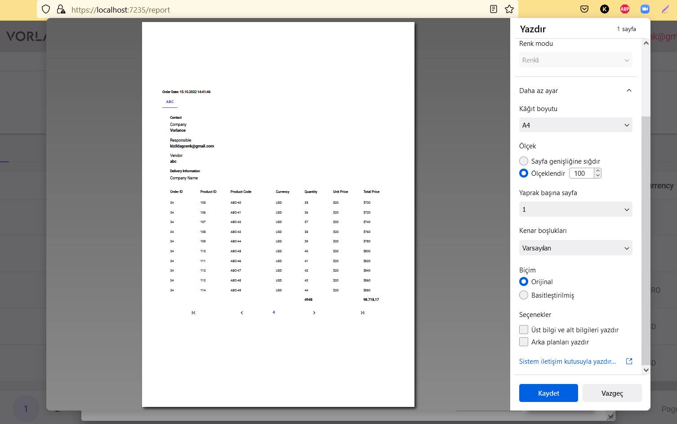Viewport: 677px width, 424px height.
Task: Click the 'Delivery Information' heading in preview
Action: coord(185,171)
